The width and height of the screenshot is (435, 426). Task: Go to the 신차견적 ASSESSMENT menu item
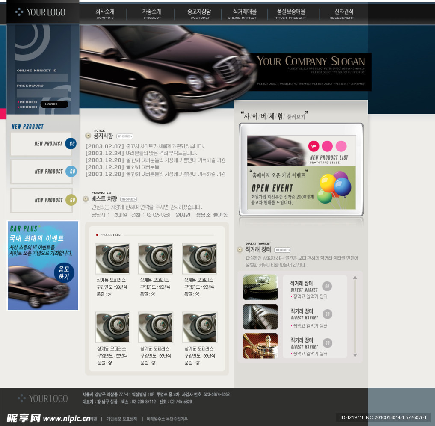(342, 14)
